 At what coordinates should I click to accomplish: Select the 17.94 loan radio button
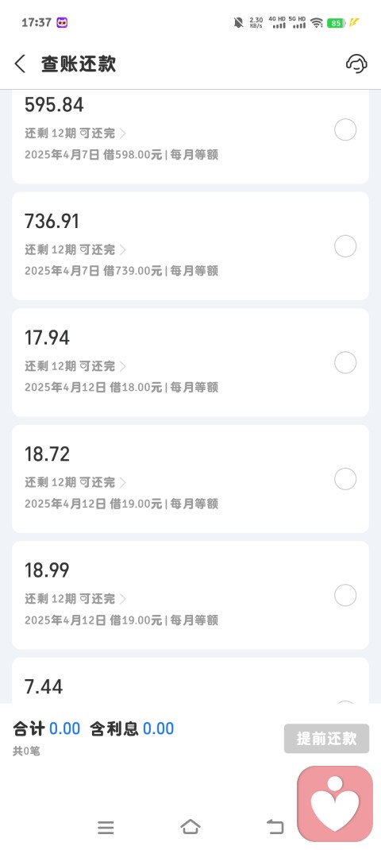pyautogui.click(x=345, y=363)
